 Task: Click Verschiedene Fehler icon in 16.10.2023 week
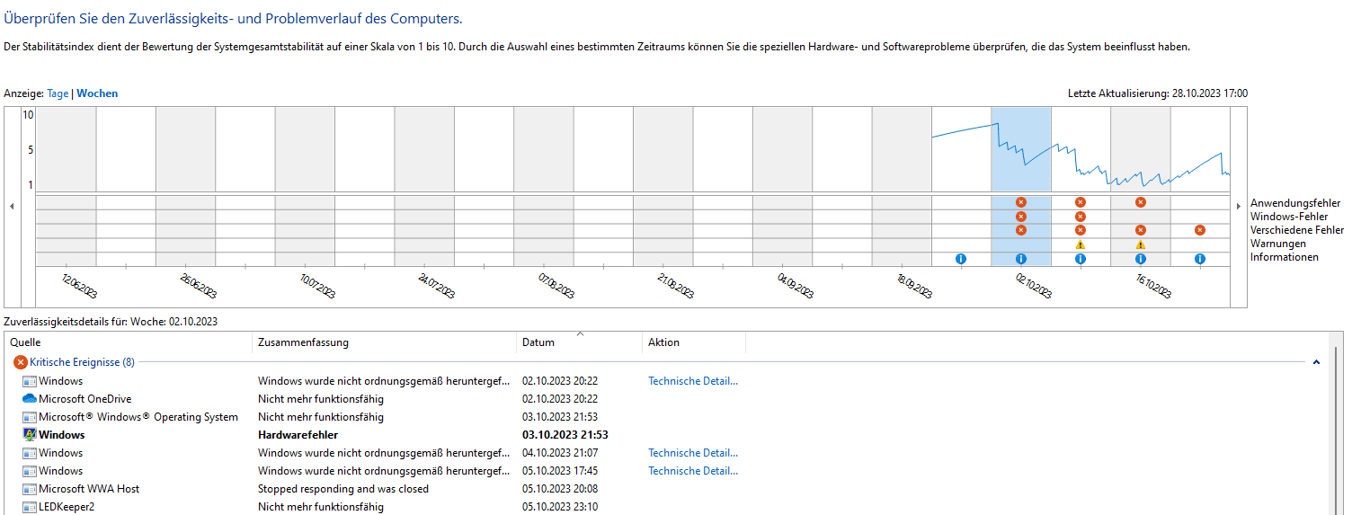tap(1140, 230)
